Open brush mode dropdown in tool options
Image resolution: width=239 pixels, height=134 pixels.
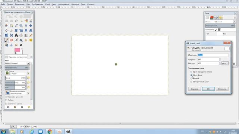(28, 63)
